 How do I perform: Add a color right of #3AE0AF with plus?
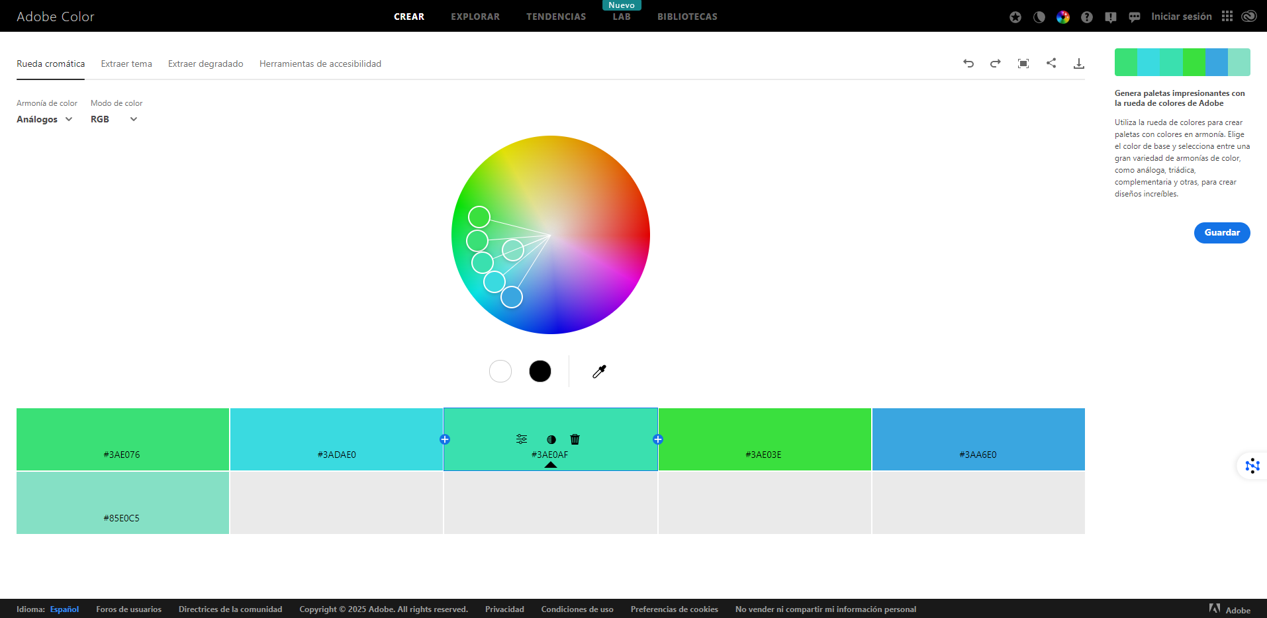(658, 439)
